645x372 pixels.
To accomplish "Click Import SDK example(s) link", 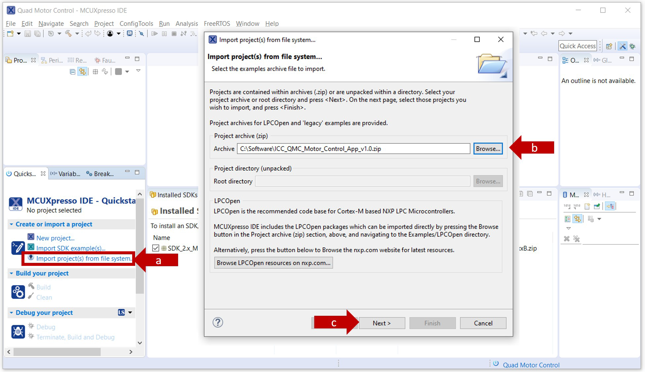I will [71, 248].
